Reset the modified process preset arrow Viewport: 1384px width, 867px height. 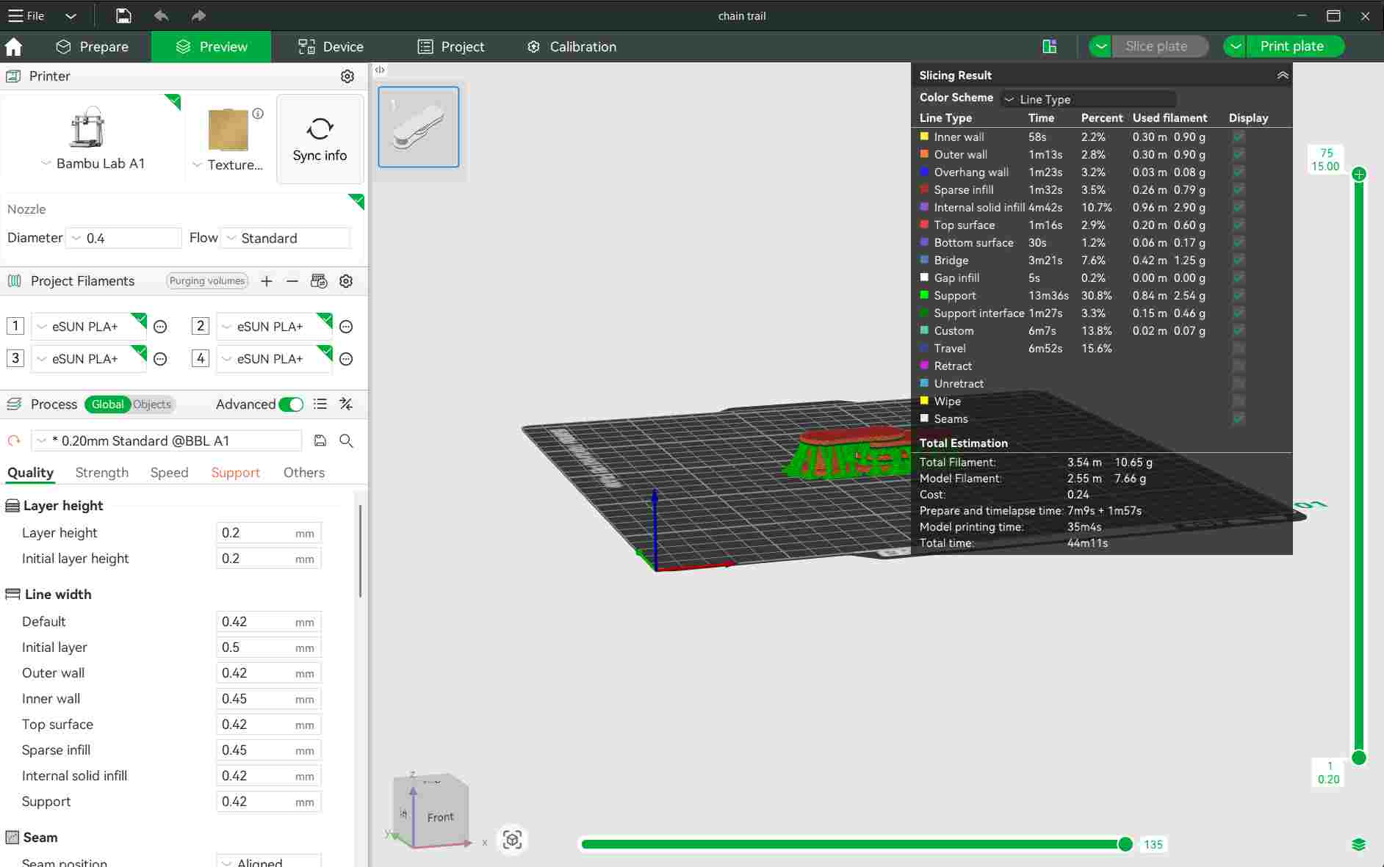click(x=14, y=441)
